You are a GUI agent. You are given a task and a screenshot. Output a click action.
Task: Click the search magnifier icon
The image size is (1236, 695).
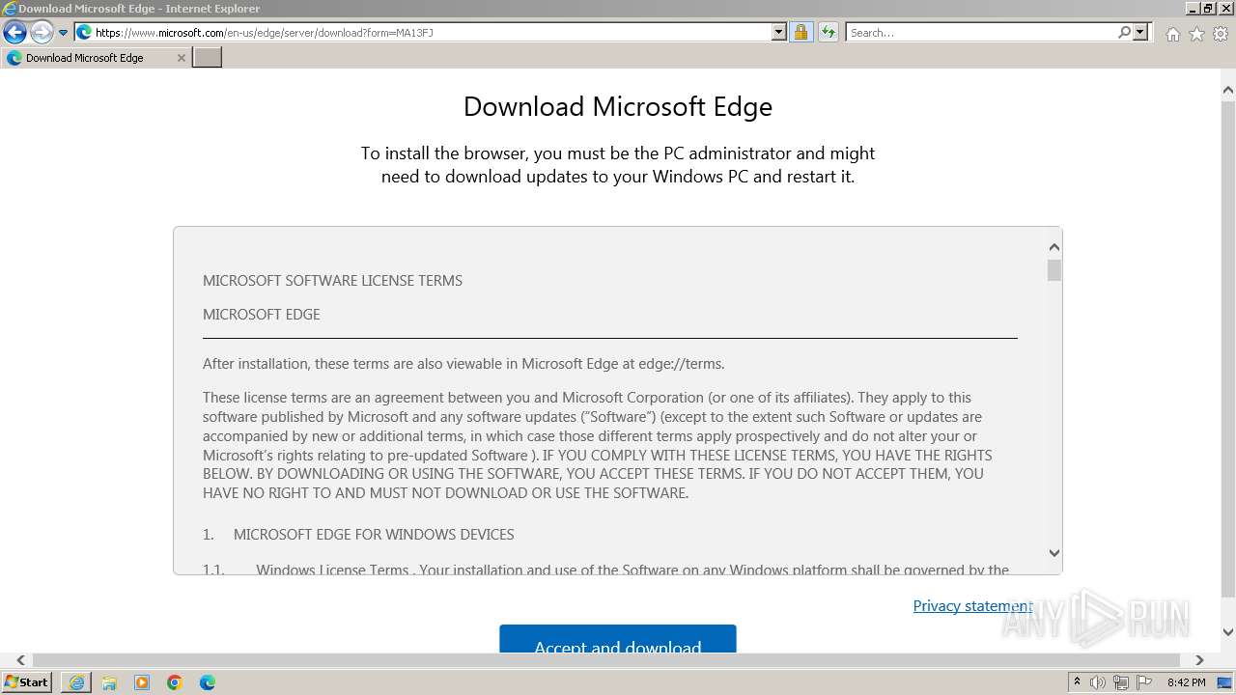pos(1124,33)
